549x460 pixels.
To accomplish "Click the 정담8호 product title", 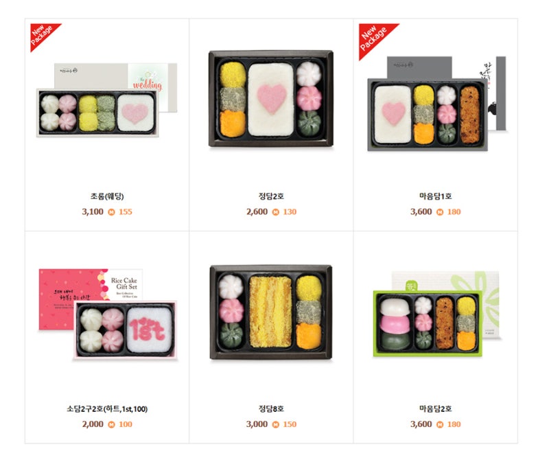I will (x=271, y=409).
